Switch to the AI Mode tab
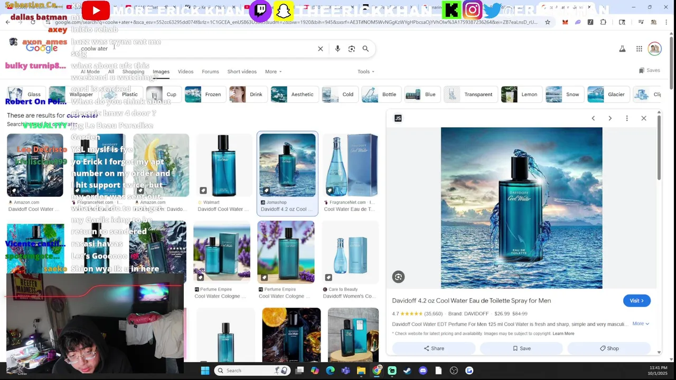 tap(90, 72)
